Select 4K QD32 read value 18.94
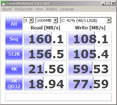The width and height of the screenshot is (117, 105). [x=45, y=83]
